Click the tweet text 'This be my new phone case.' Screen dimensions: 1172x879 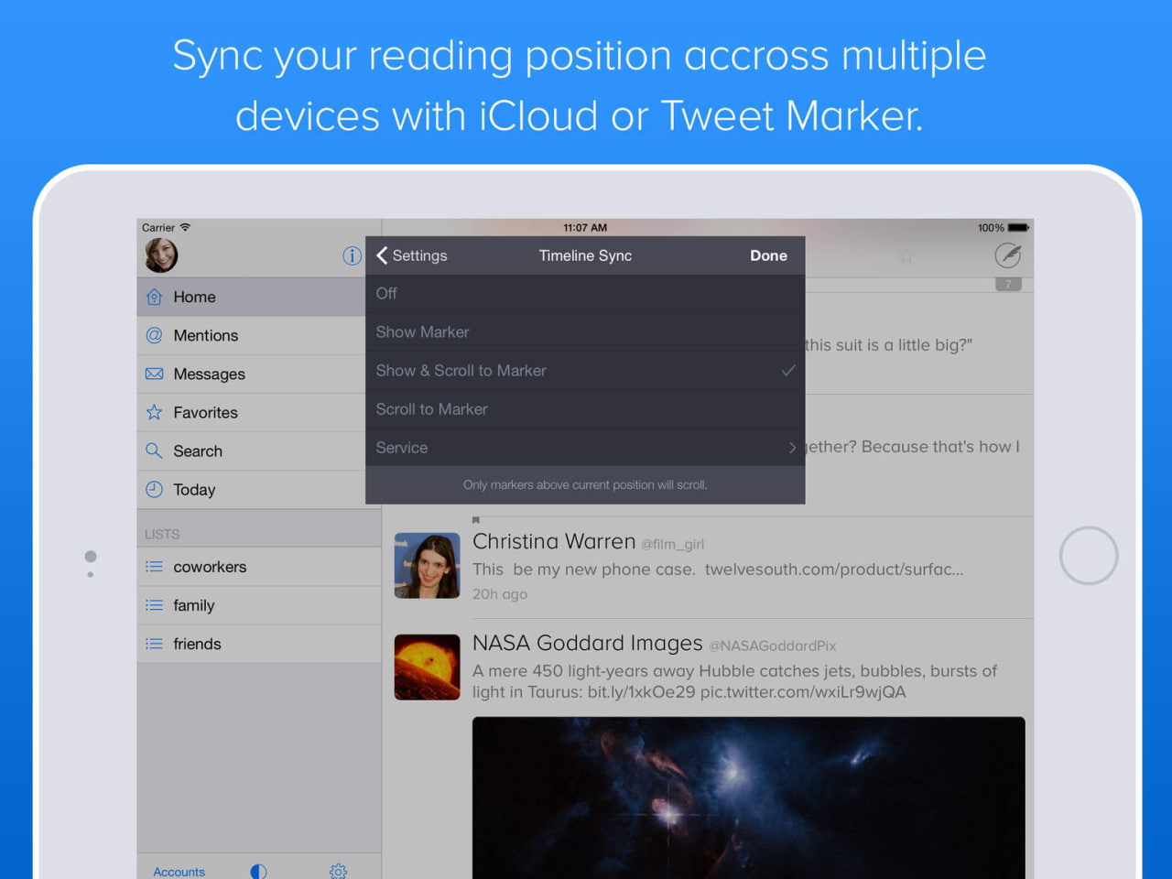point(584,570)
